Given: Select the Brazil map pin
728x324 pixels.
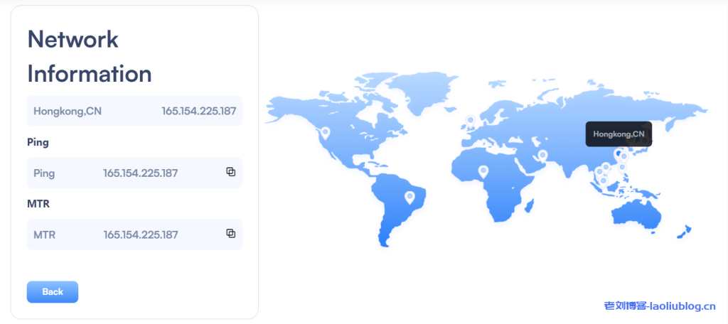Looking at the screenshot, I should tap(409, 197).
